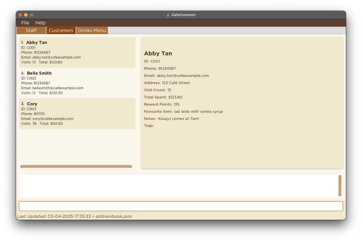Click 'Reward Points: 135'
This screenshot has height=241, width=362.
162,104
